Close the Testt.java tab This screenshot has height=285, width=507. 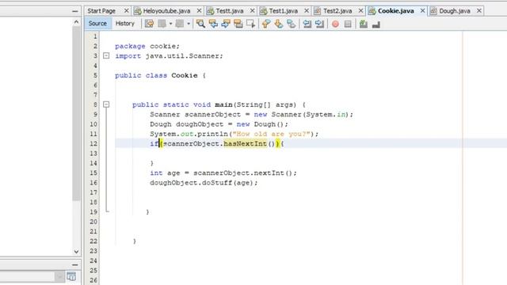pos(253,11)
